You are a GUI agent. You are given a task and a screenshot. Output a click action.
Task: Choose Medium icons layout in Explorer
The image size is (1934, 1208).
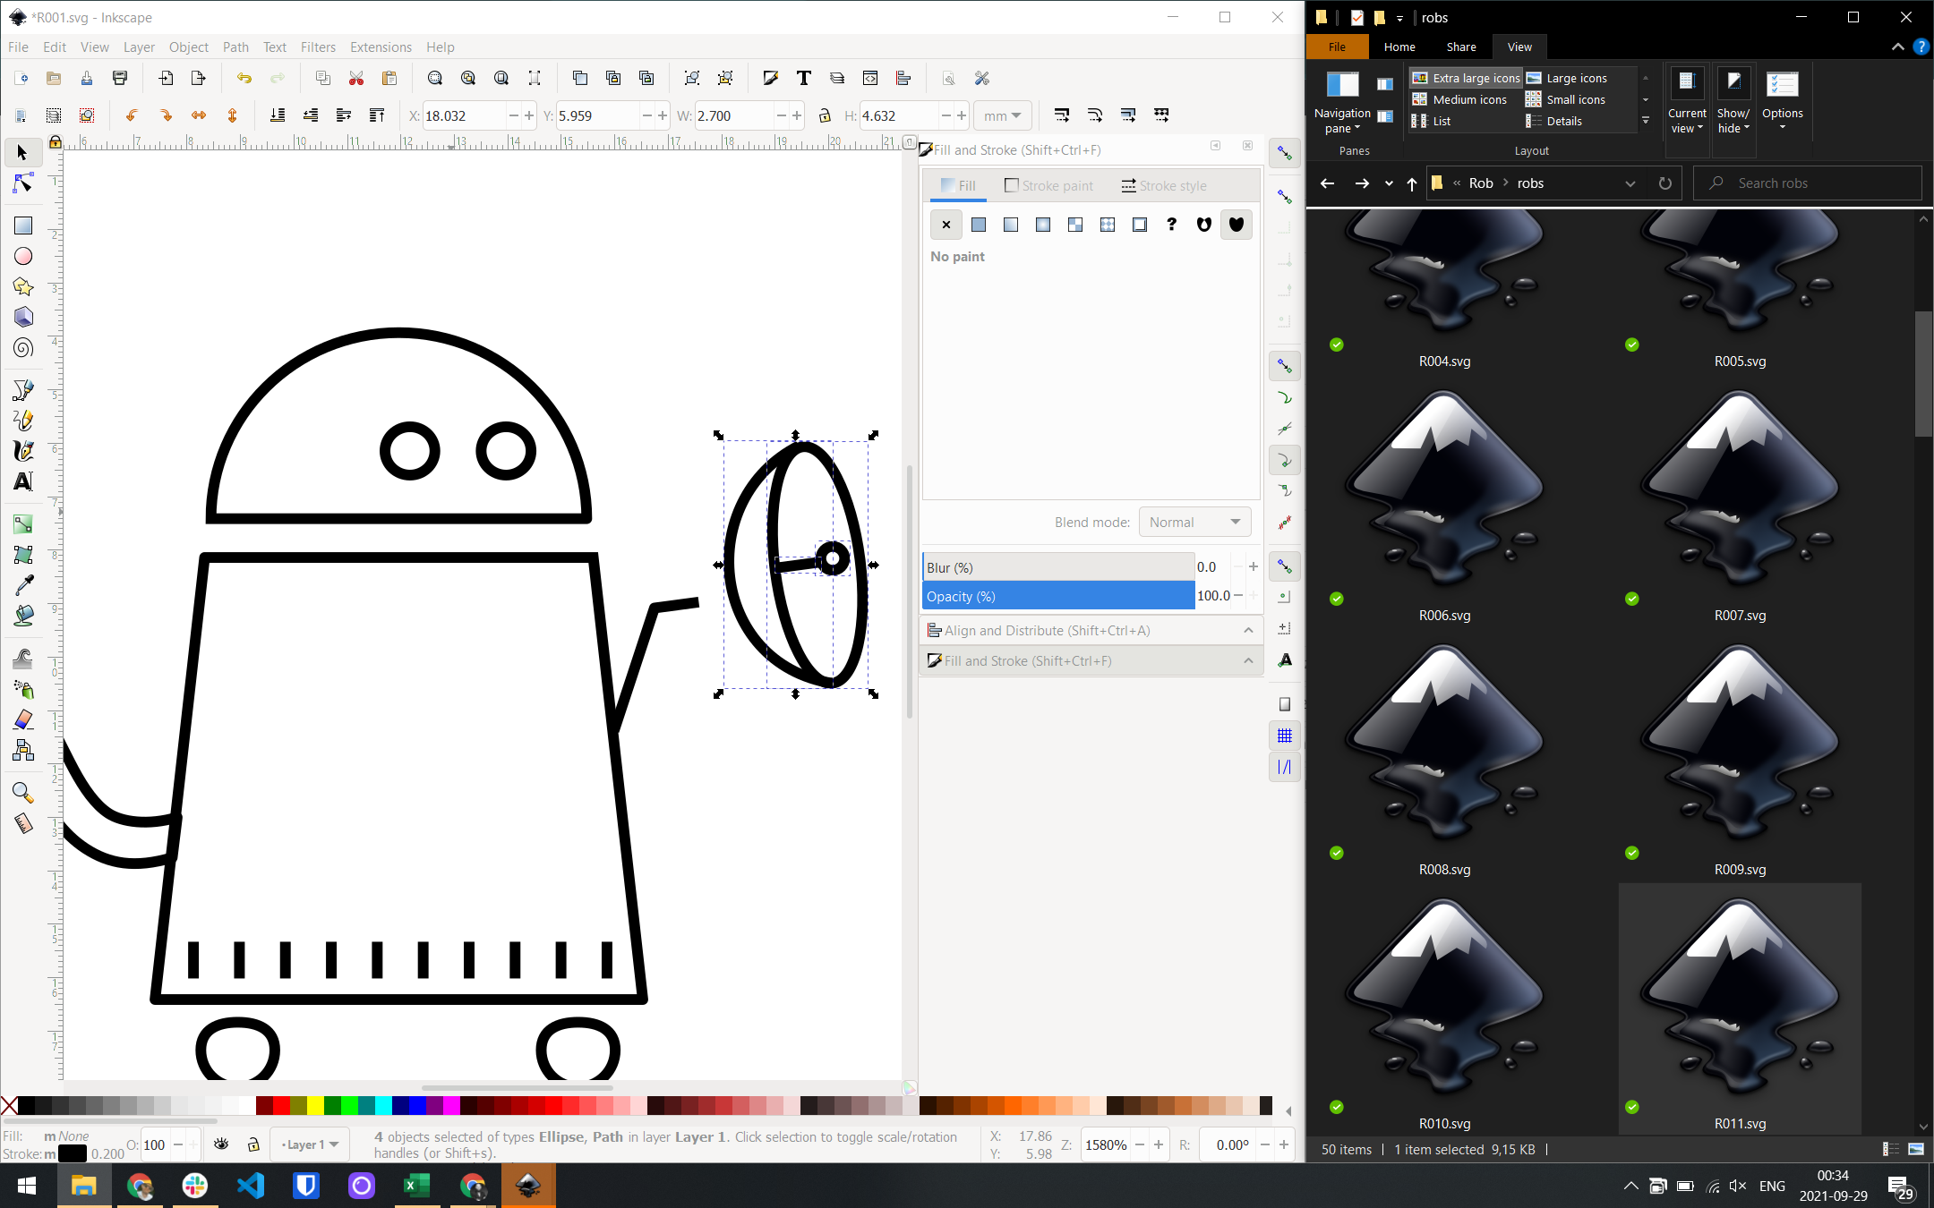(x=1459, y=100)
